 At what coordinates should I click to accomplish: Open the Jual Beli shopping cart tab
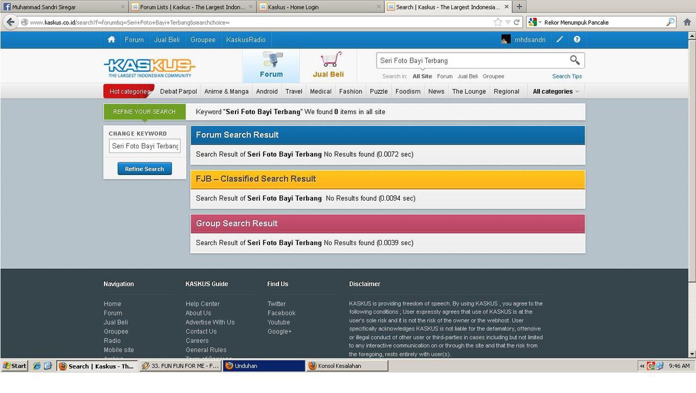pyautogui.click(x=328, y=66)
